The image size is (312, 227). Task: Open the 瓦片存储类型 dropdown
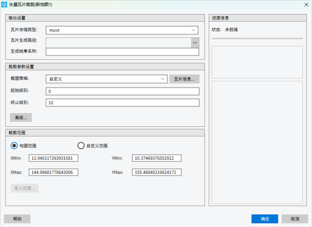click(x=122, y=30)
